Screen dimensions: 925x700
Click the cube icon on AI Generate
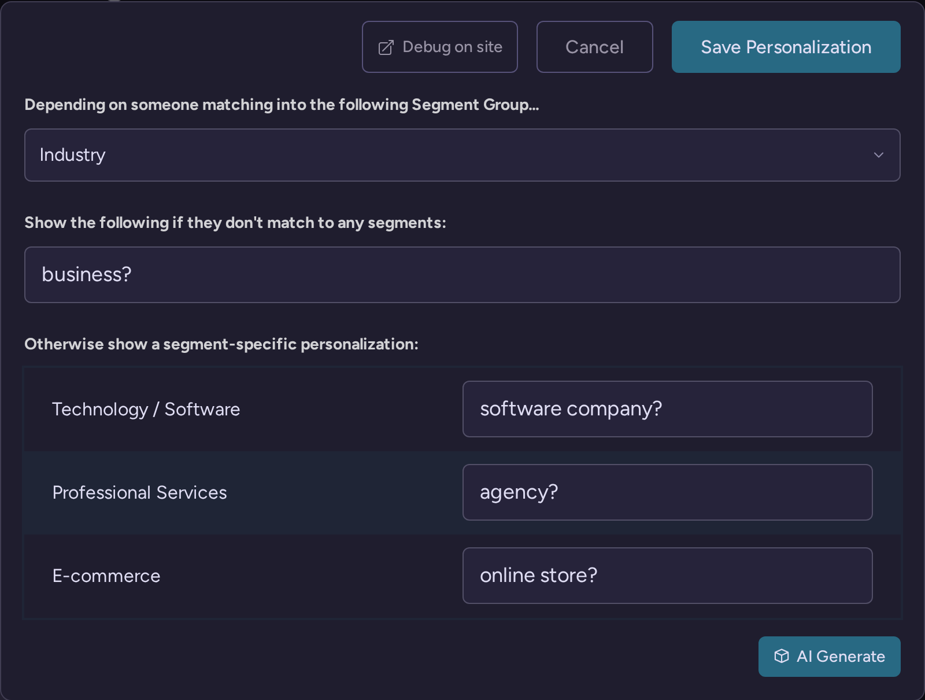pyautogui.click(x=782, y=656)
